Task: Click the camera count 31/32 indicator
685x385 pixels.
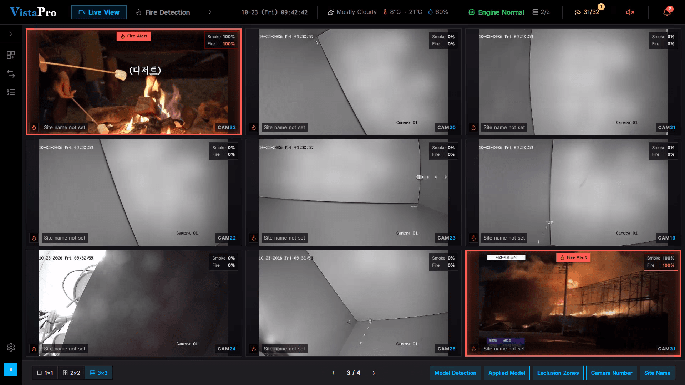Action: pos(587,12)
